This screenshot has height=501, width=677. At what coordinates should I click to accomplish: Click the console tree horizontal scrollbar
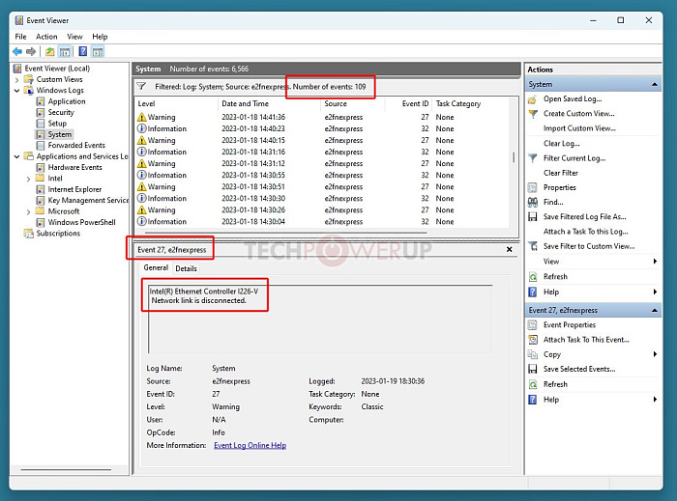click(66, 469)
